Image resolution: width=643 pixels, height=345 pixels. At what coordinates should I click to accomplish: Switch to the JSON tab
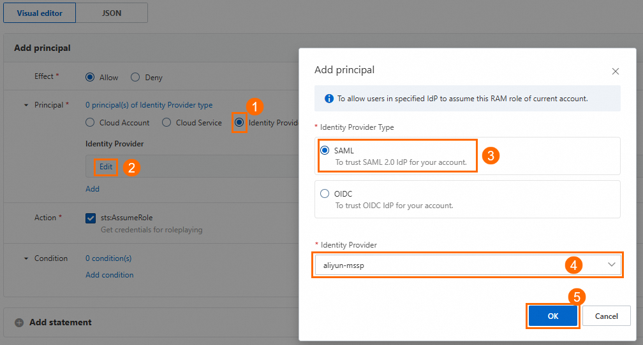click(x=112, y=13)
